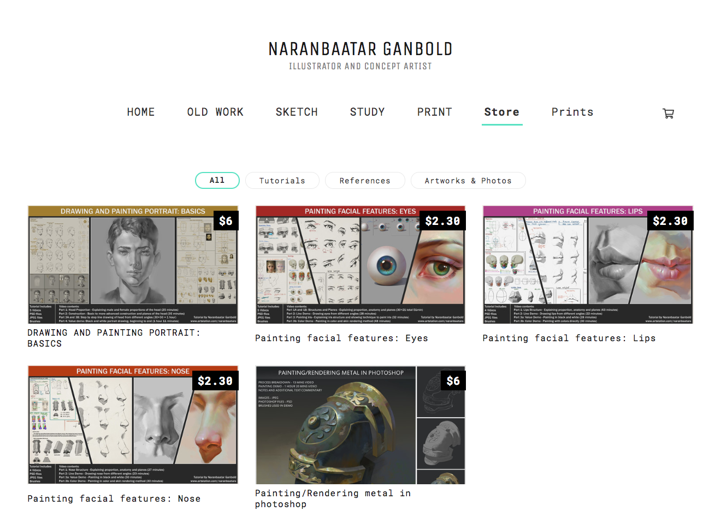Open the metal helmet rendering thumbnail

(x=361, y=425)
